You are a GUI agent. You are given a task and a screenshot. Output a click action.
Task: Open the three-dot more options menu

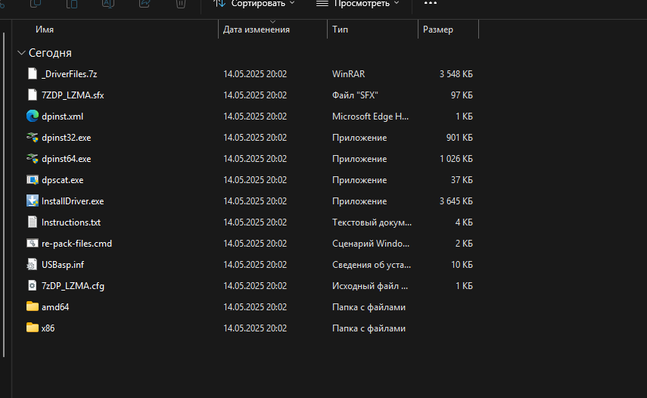coord(431,4)
